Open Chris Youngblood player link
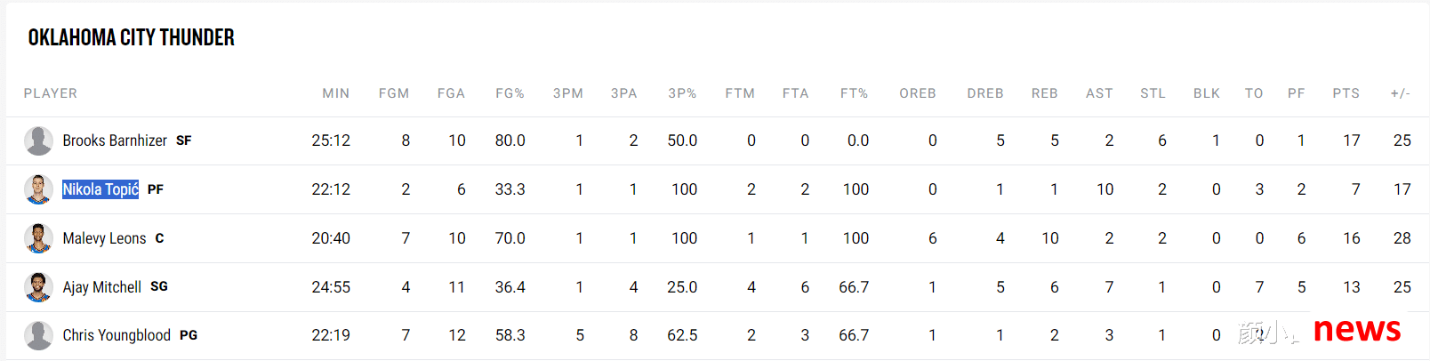 click(116, 335)
